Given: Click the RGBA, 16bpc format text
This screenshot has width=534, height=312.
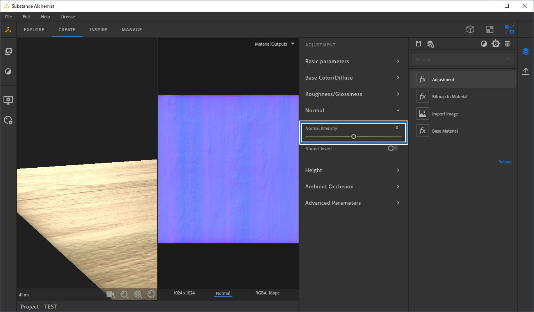Looking at the screenshot, I should tap(267, 293).
